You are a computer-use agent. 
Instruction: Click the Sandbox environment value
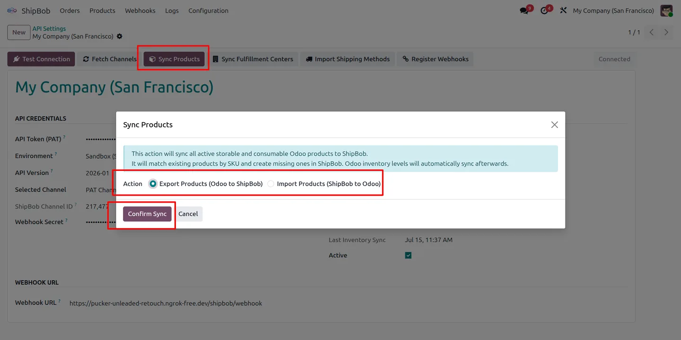click(x=100, y=156)
